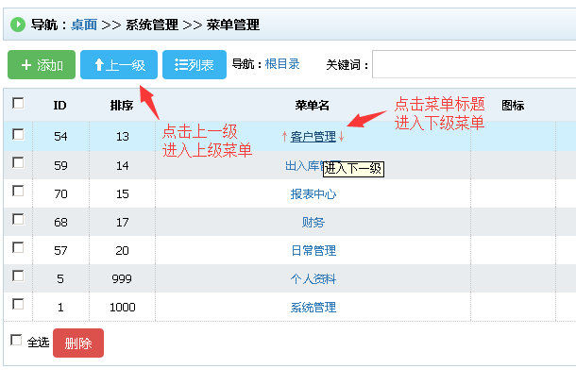576x385 pixels.
Task: Click the red up arrow beside 客户管理
Action: (x=284, y=137)
